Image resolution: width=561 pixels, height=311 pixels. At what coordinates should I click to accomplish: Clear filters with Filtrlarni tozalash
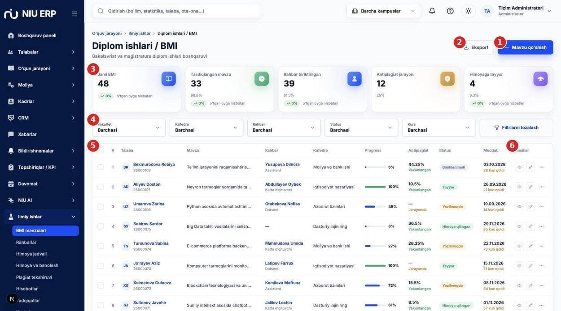pyautogui.click(x=517, y=128)
